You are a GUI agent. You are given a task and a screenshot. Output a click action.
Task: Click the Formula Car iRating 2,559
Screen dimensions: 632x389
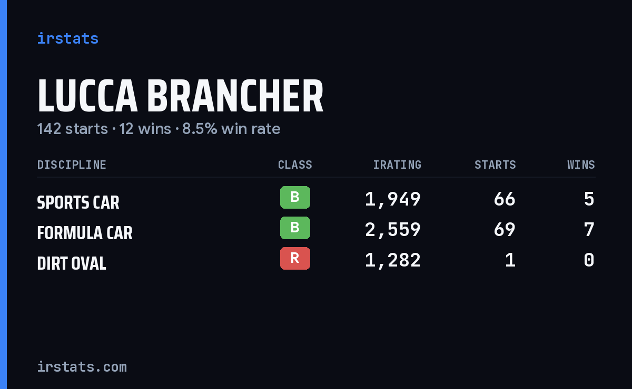[393, 230]
